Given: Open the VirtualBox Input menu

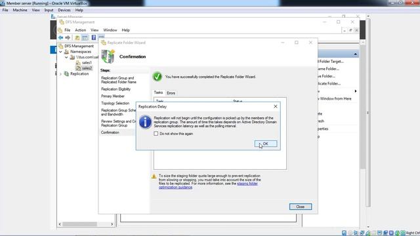Looking at the screenshot, I should [x=49, y=10].
